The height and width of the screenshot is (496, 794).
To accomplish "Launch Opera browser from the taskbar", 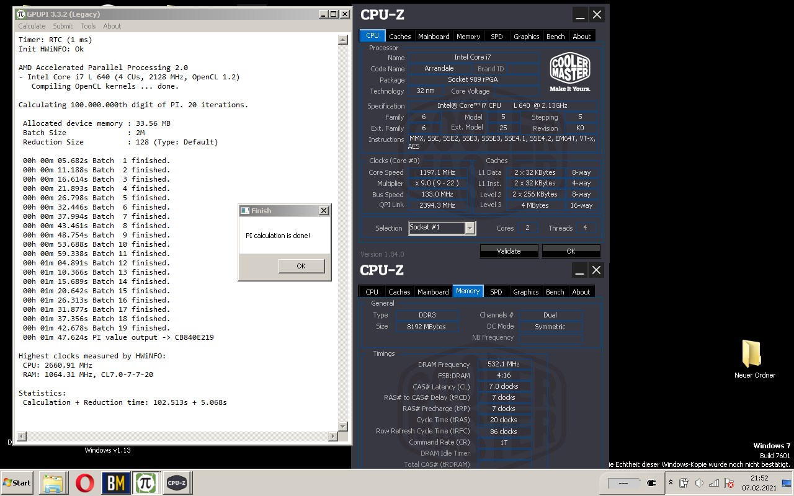I will pos(85,482).
